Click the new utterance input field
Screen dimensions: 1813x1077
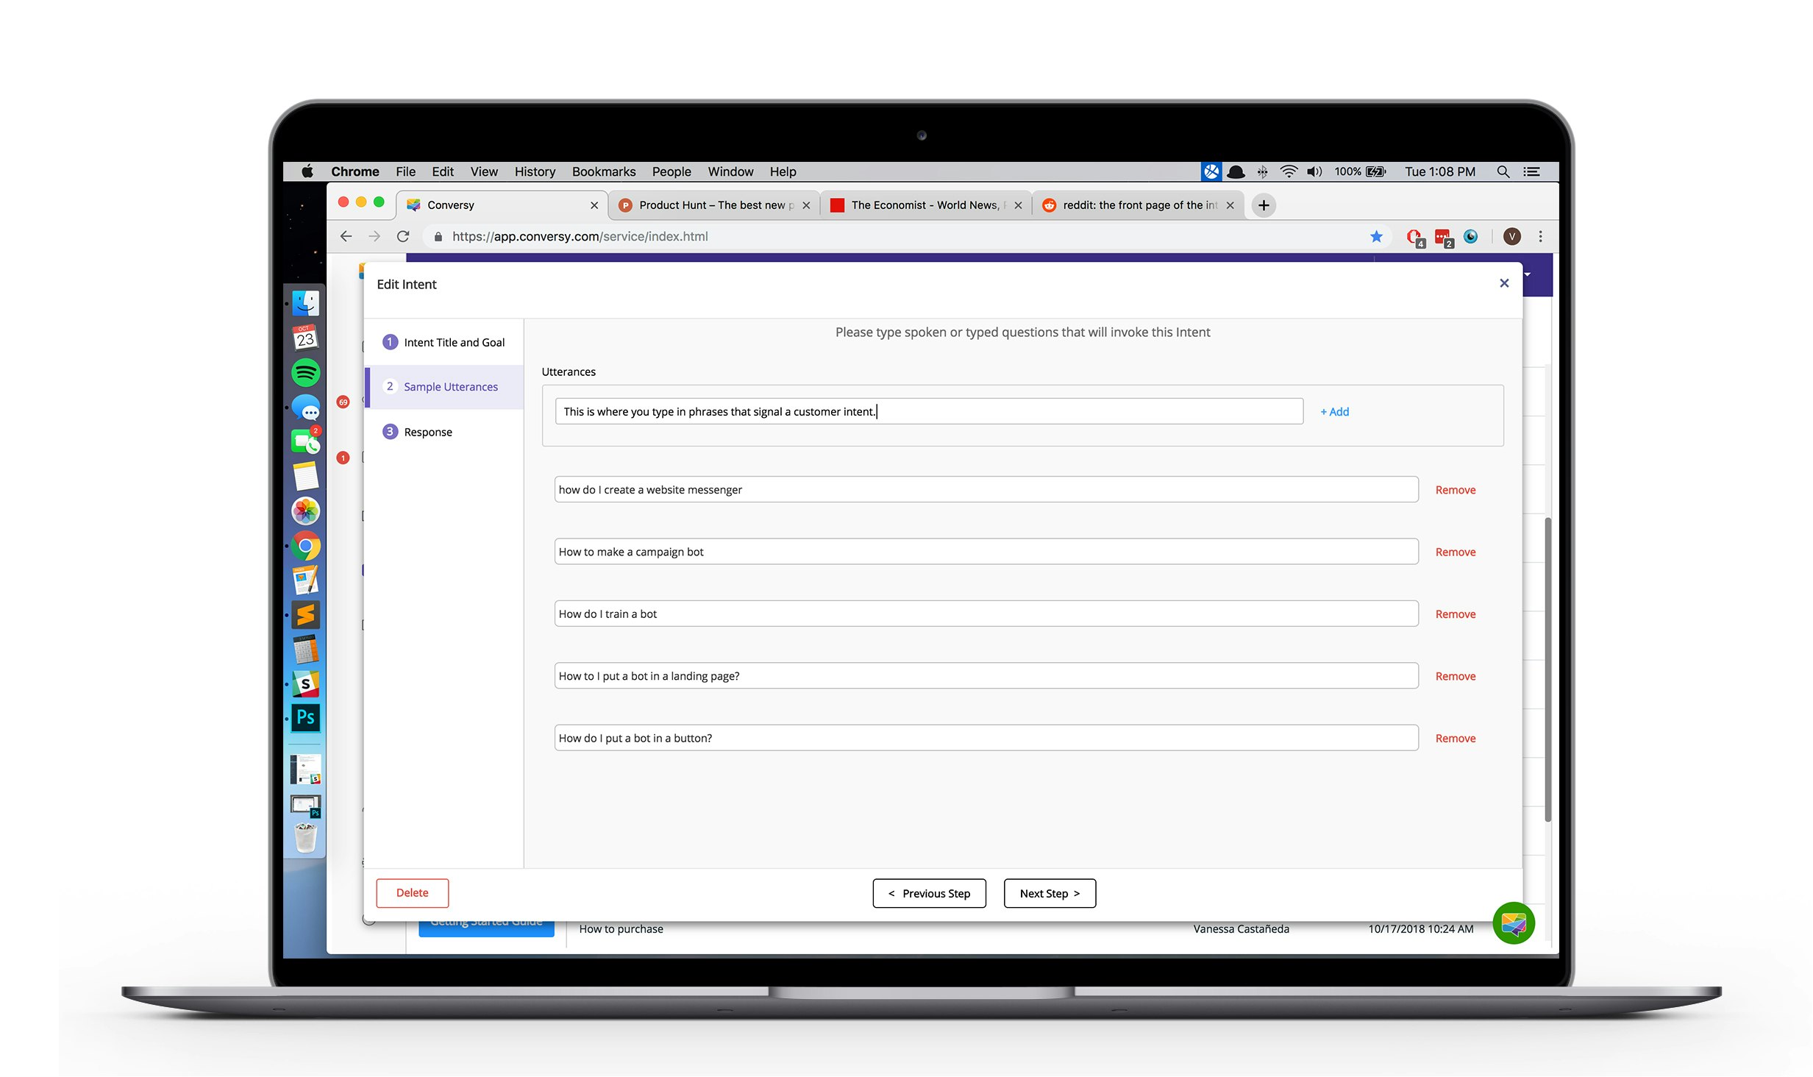coord(928,411)
